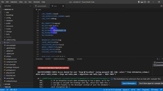Switch to the DEBUG CONSOLE panel tab
The width and height of the screenshot is (163, 91).
[x=59, y=59]
